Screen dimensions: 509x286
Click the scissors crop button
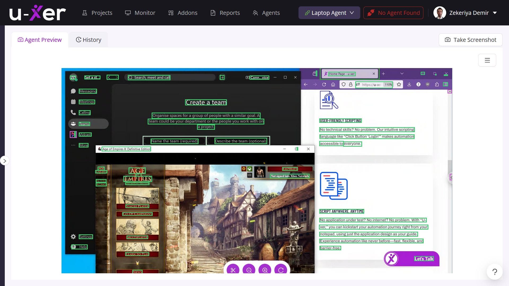pos(233,270)
